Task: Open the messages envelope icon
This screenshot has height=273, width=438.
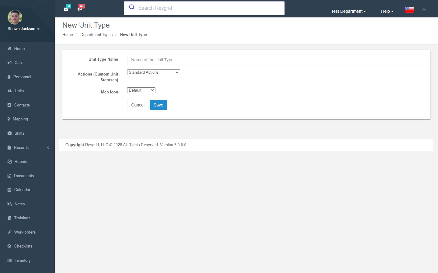Action: click(66, 9)
